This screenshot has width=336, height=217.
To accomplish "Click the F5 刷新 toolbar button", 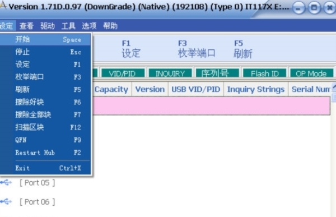I will [x=243, y=49].
